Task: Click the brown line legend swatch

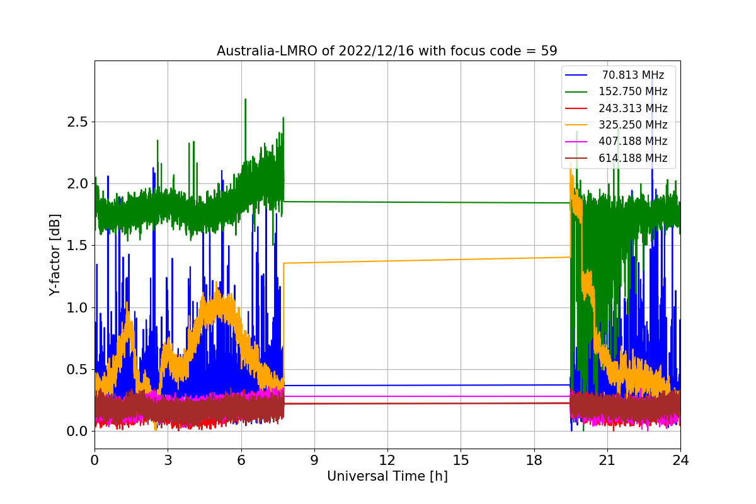Action: coord(577,159)
